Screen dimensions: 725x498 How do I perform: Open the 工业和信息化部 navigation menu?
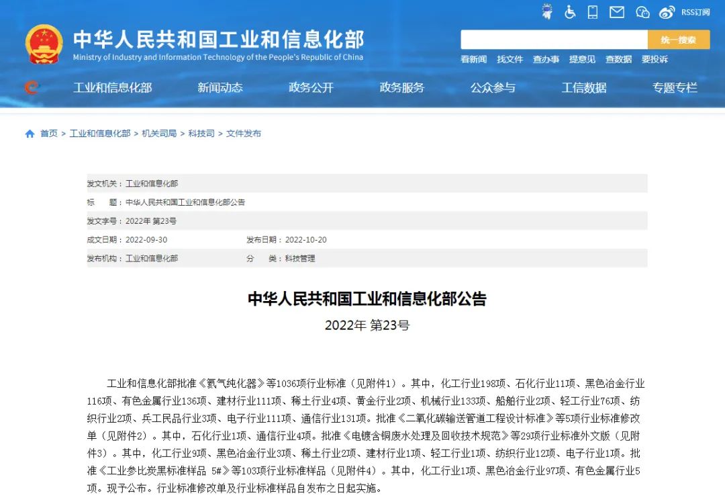[112, 87]
